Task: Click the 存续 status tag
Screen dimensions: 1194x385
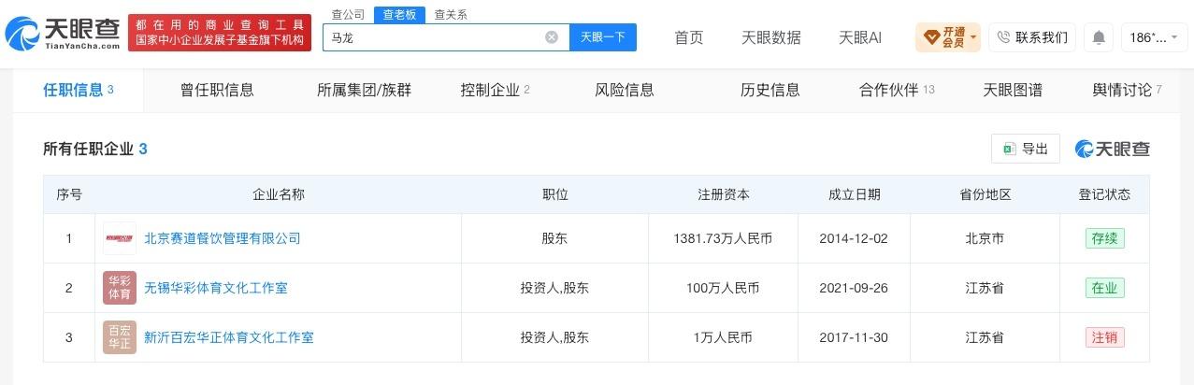Action: tap(1105, 238)
